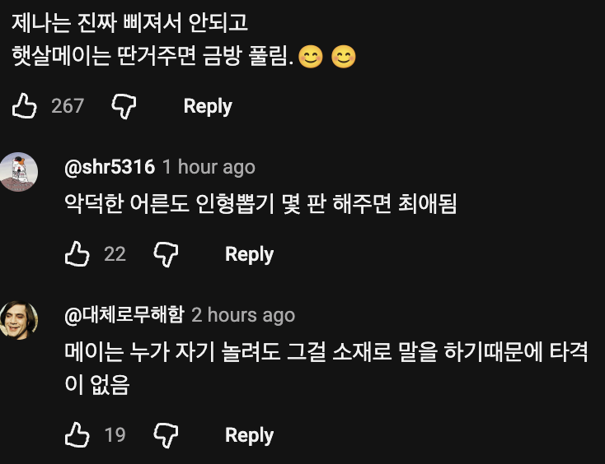Screen dimensions: 605x464
Task: Visit the @shr5316 channel via the username
Action: [x=110, y=167]
